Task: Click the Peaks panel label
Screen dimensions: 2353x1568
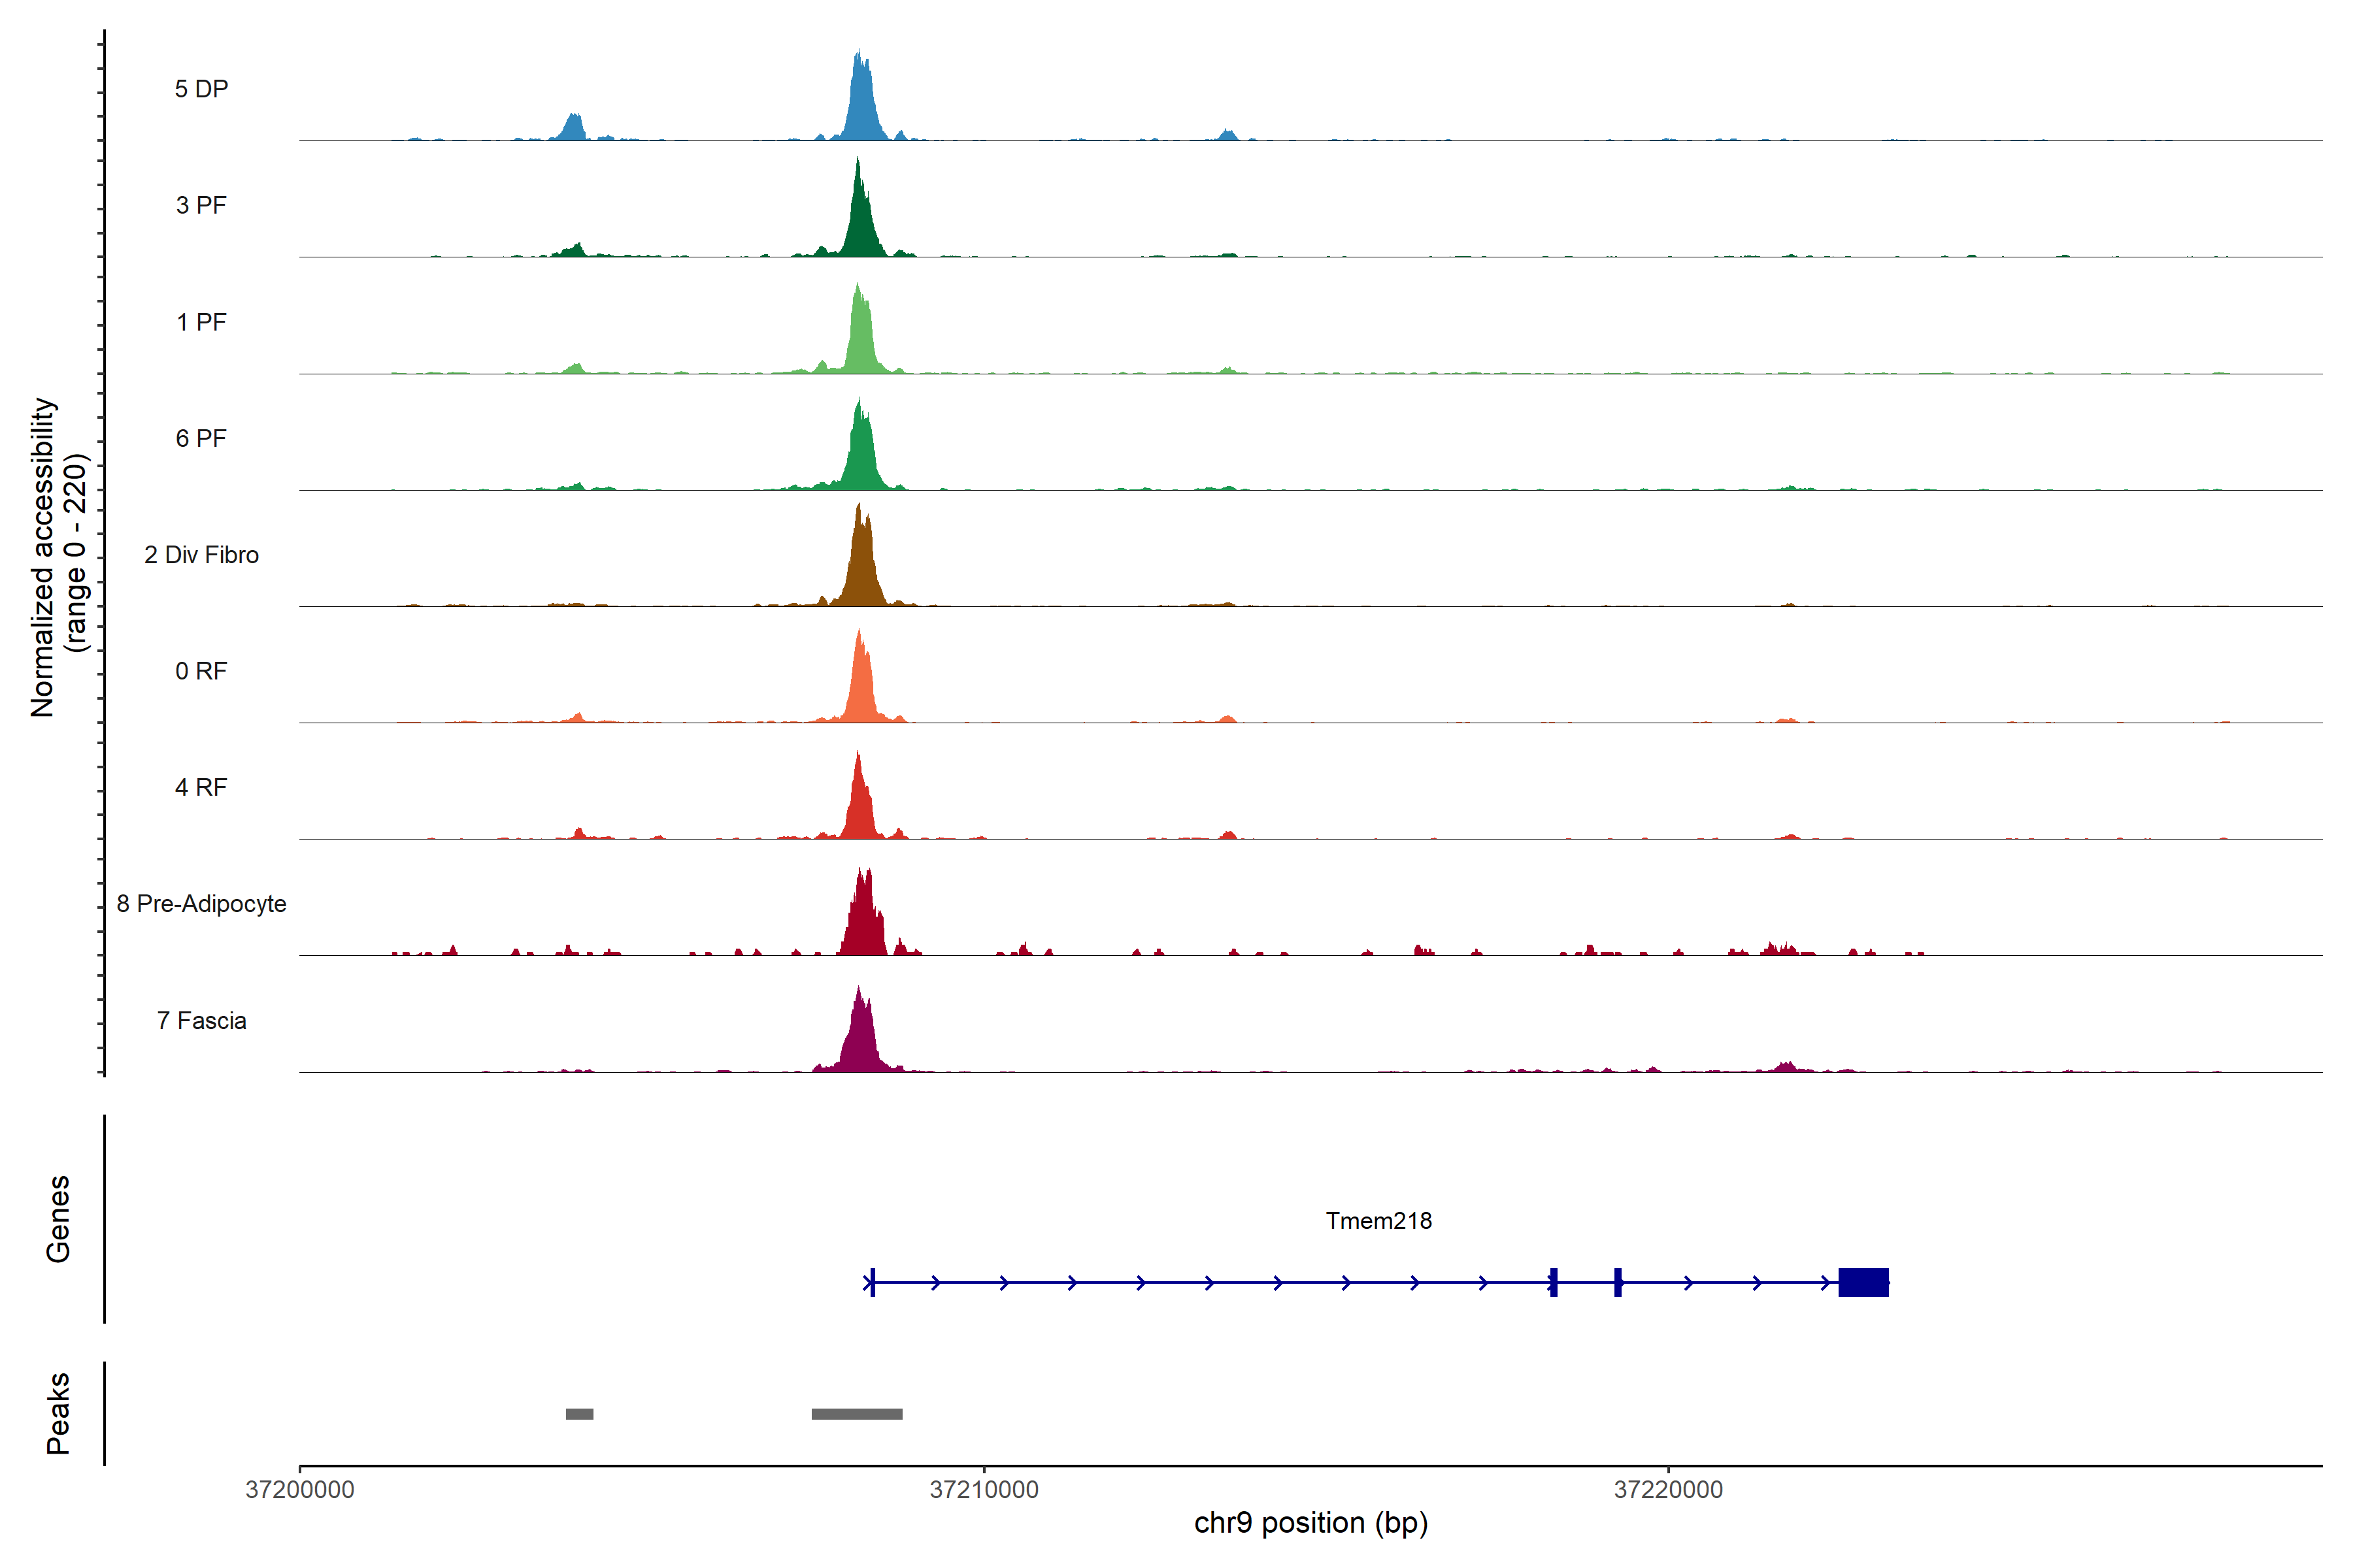Action: (58, 1413)
